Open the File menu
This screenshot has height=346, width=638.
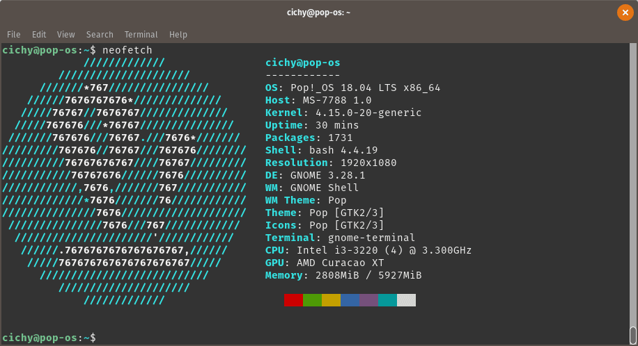coord(13,35)
